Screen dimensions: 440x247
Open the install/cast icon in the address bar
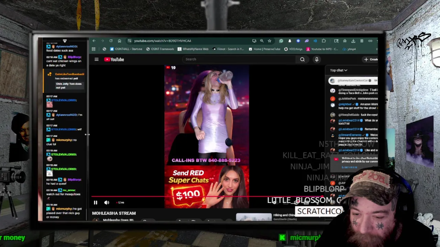pyautogui.click(x=254, y=41)
